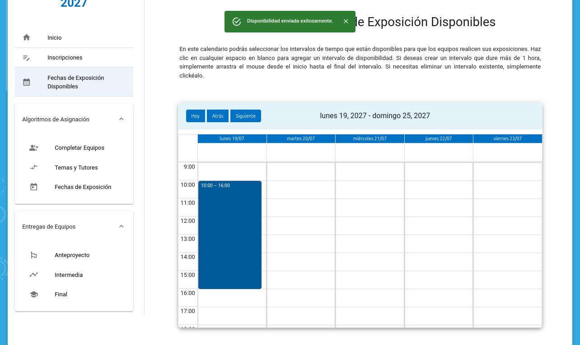This screenshot has height=345, width=580.
Task: Collapse the Entregas de Equipos section
Action: tap(121, 226)
